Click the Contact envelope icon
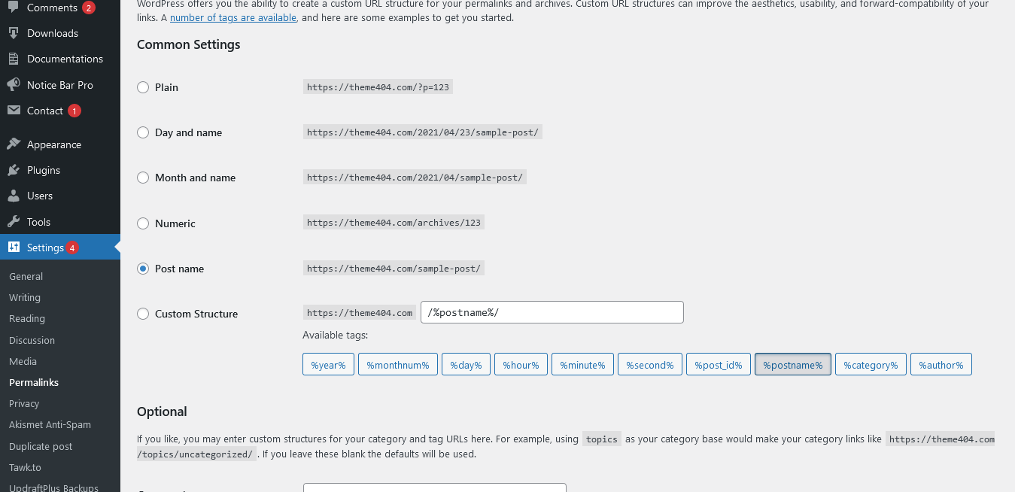Image resolution: width=1015 pixels, height=492 pixels. pyautogui.click(x=14, y=111)
